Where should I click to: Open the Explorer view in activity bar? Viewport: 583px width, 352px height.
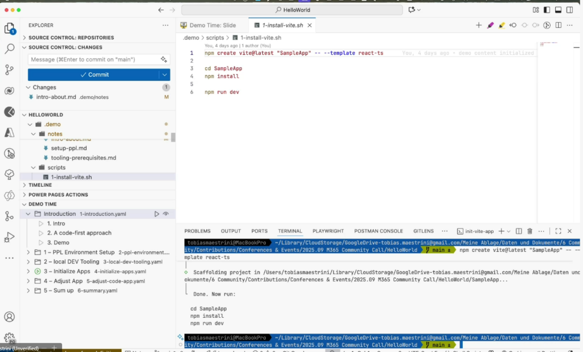tap(9, 28)
